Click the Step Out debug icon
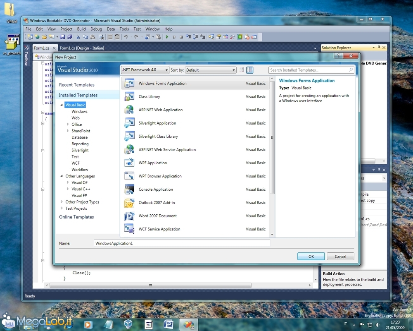This screenshot has width=413, height=331. (x=202, y=37)
